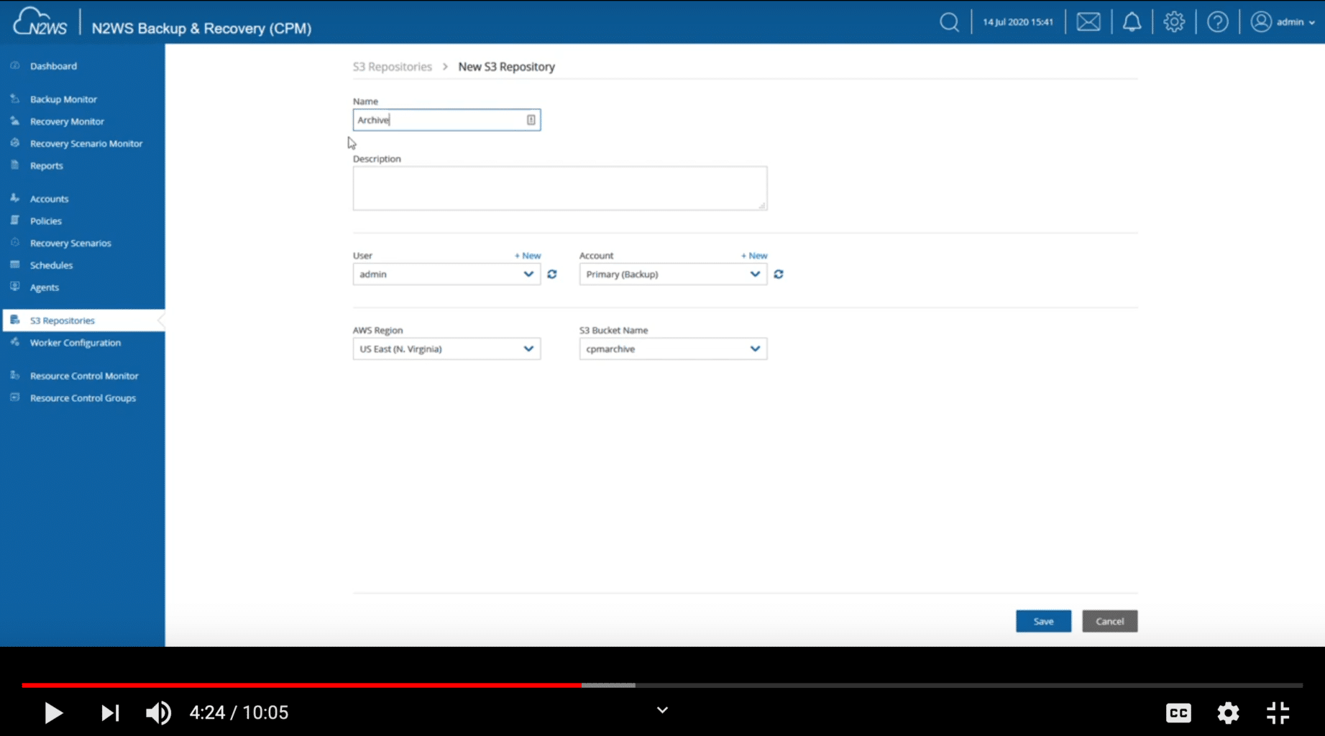Expand the AWS Region dropdown
The height and width of the screenshot is (736, 1325).
click(x=528, y=349)
